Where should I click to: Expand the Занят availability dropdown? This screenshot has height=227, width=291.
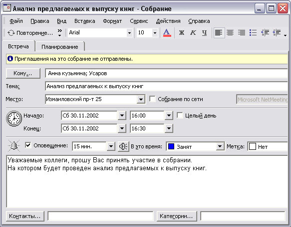(220, 146)
